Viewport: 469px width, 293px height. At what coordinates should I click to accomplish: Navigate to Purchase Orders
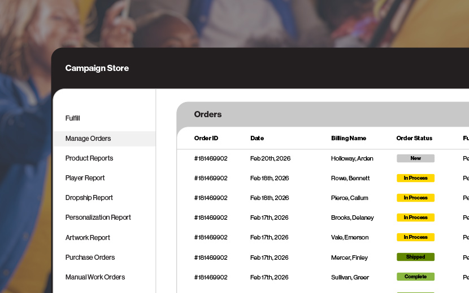click(90, 257)
